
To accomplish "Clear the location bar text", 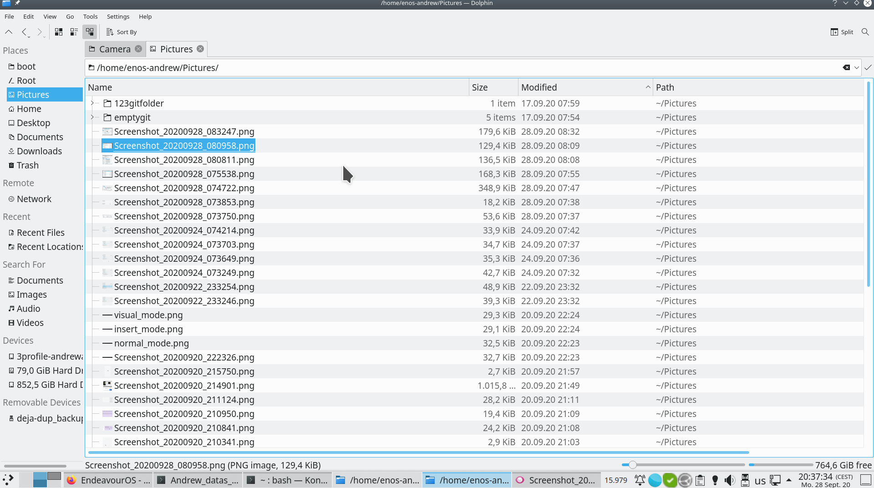I will tap(846, 67).
